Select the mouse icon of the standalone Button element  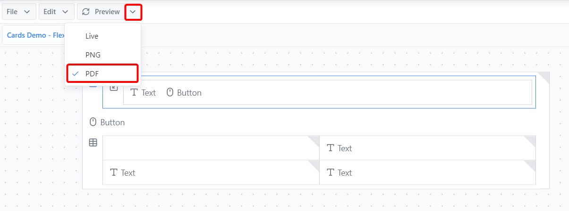pos(93,122)
